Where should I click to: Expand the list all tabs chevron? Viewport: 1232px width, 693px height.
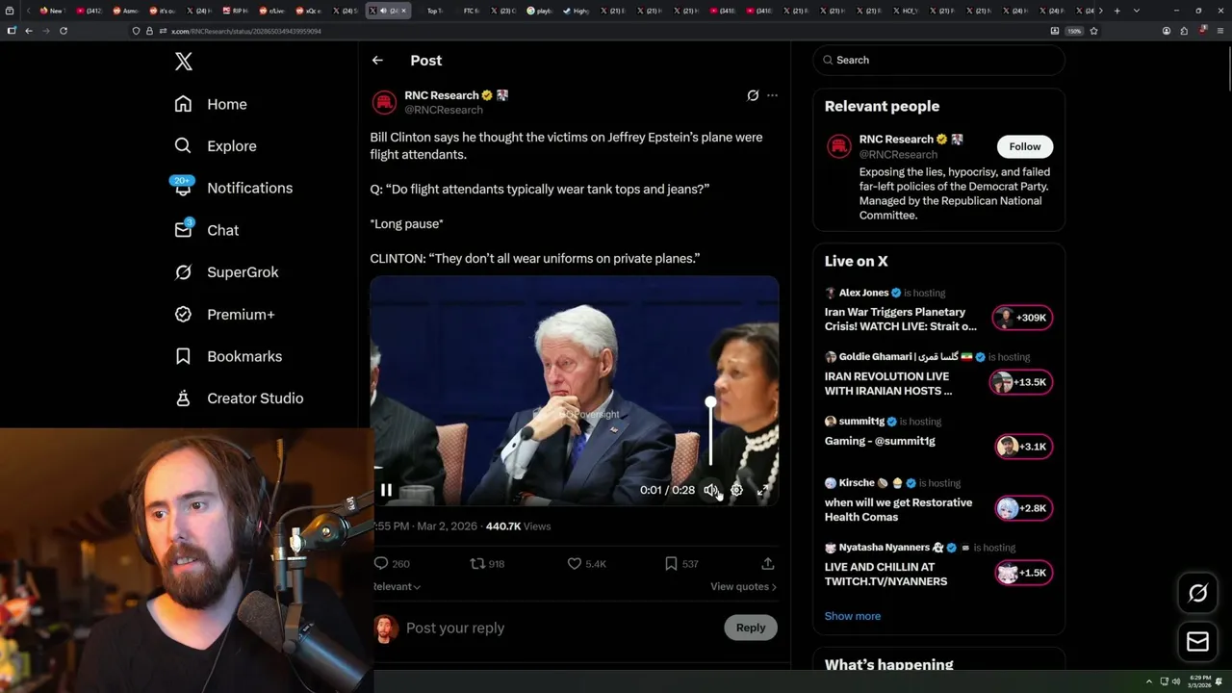pos(1137,11)
